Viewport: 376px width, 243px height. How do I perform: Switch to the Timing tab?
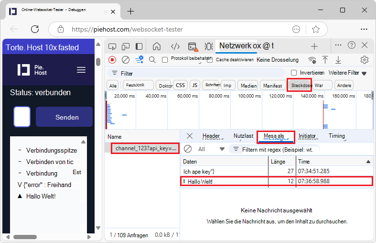click(x=336, y=136)
